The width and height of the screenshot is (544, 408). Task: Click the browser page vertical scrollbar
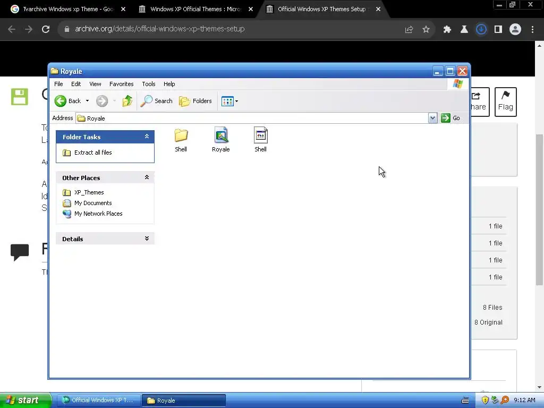coord(540,209)
